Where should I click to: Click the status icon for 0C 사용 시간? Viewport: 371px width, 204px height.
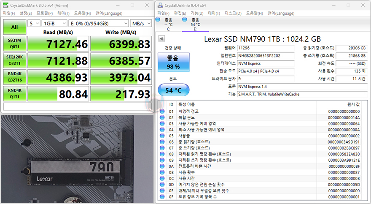(x=162, y=178)
